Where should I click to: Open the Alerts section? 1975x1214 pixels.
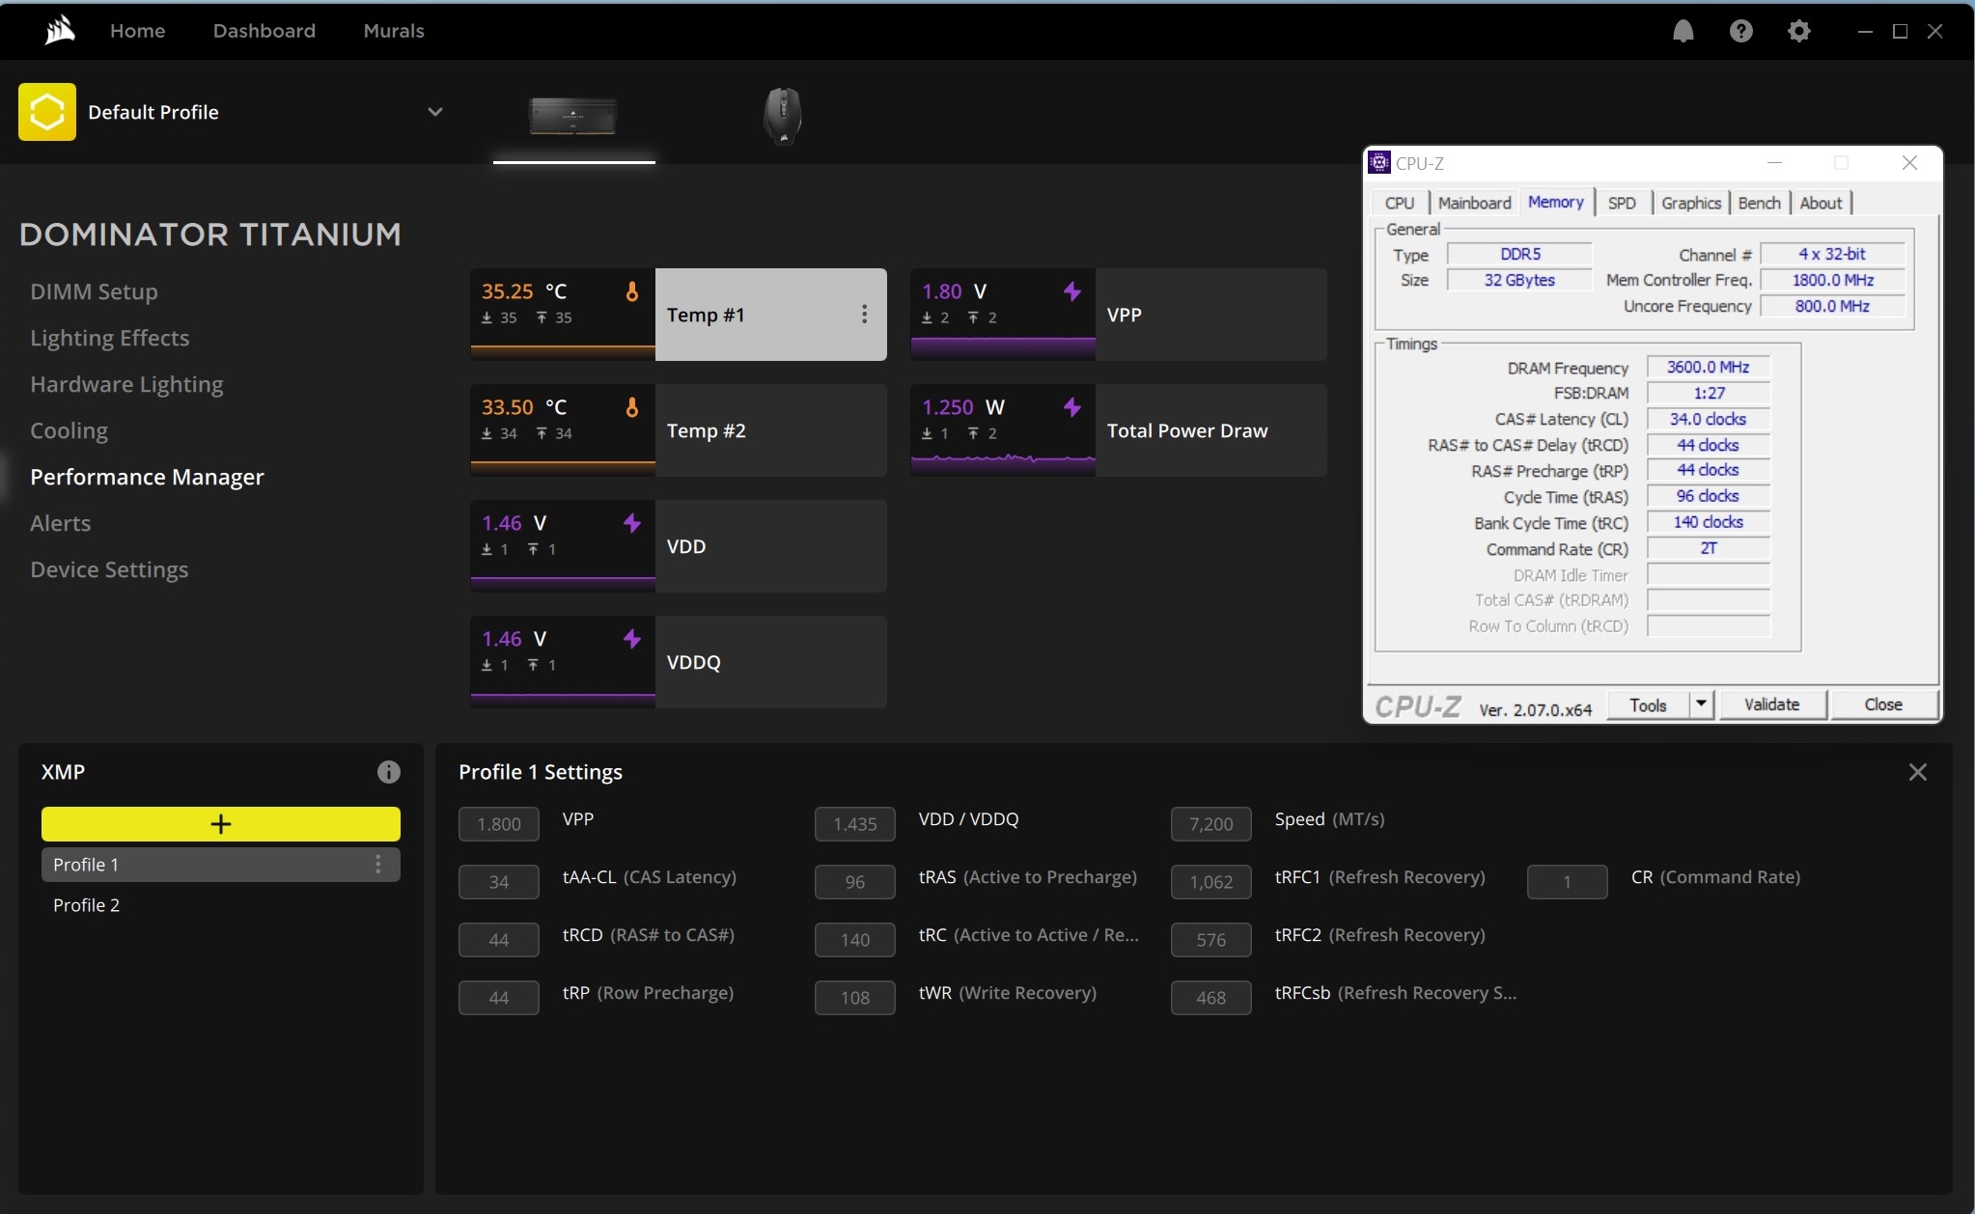click(x=60, y=523)
